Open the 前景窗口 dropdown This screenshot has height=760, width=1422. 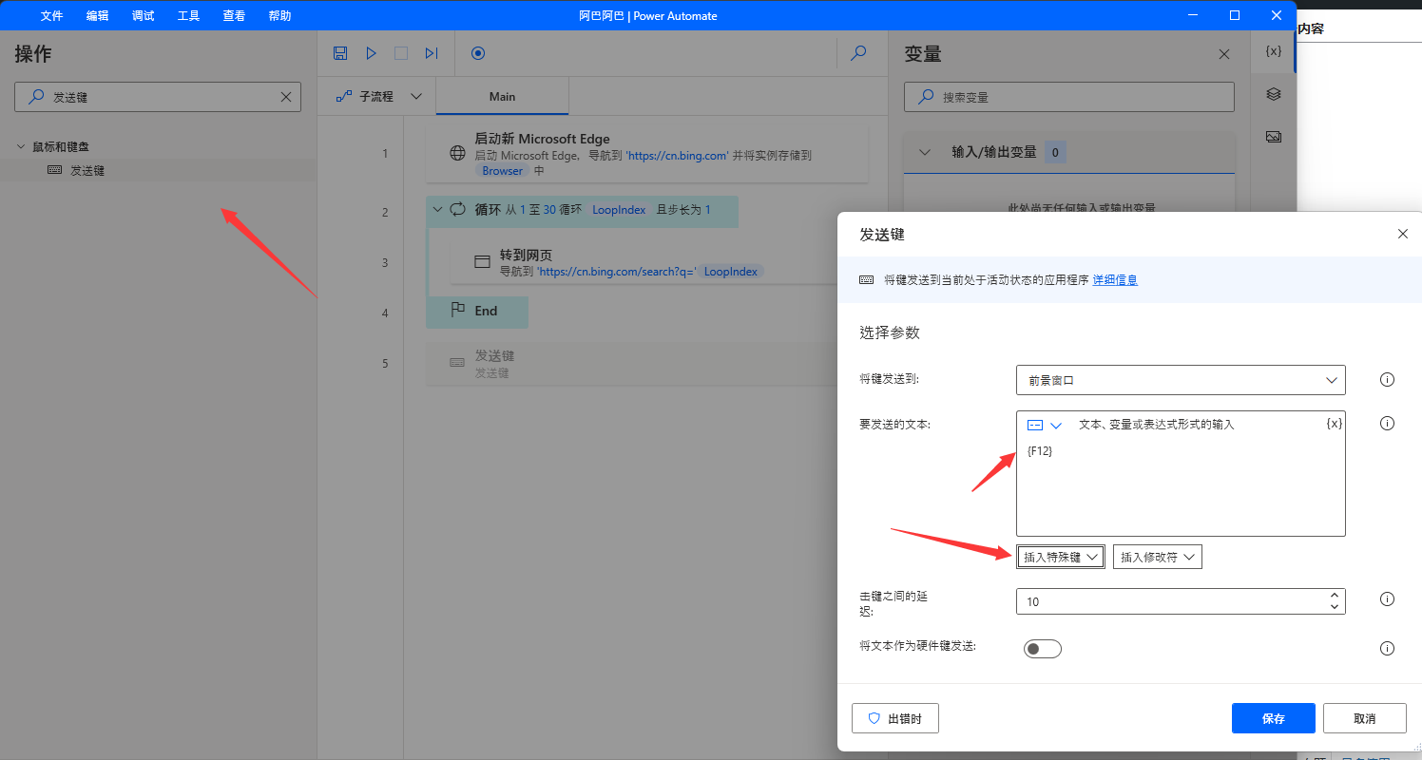coord(1181,380)
